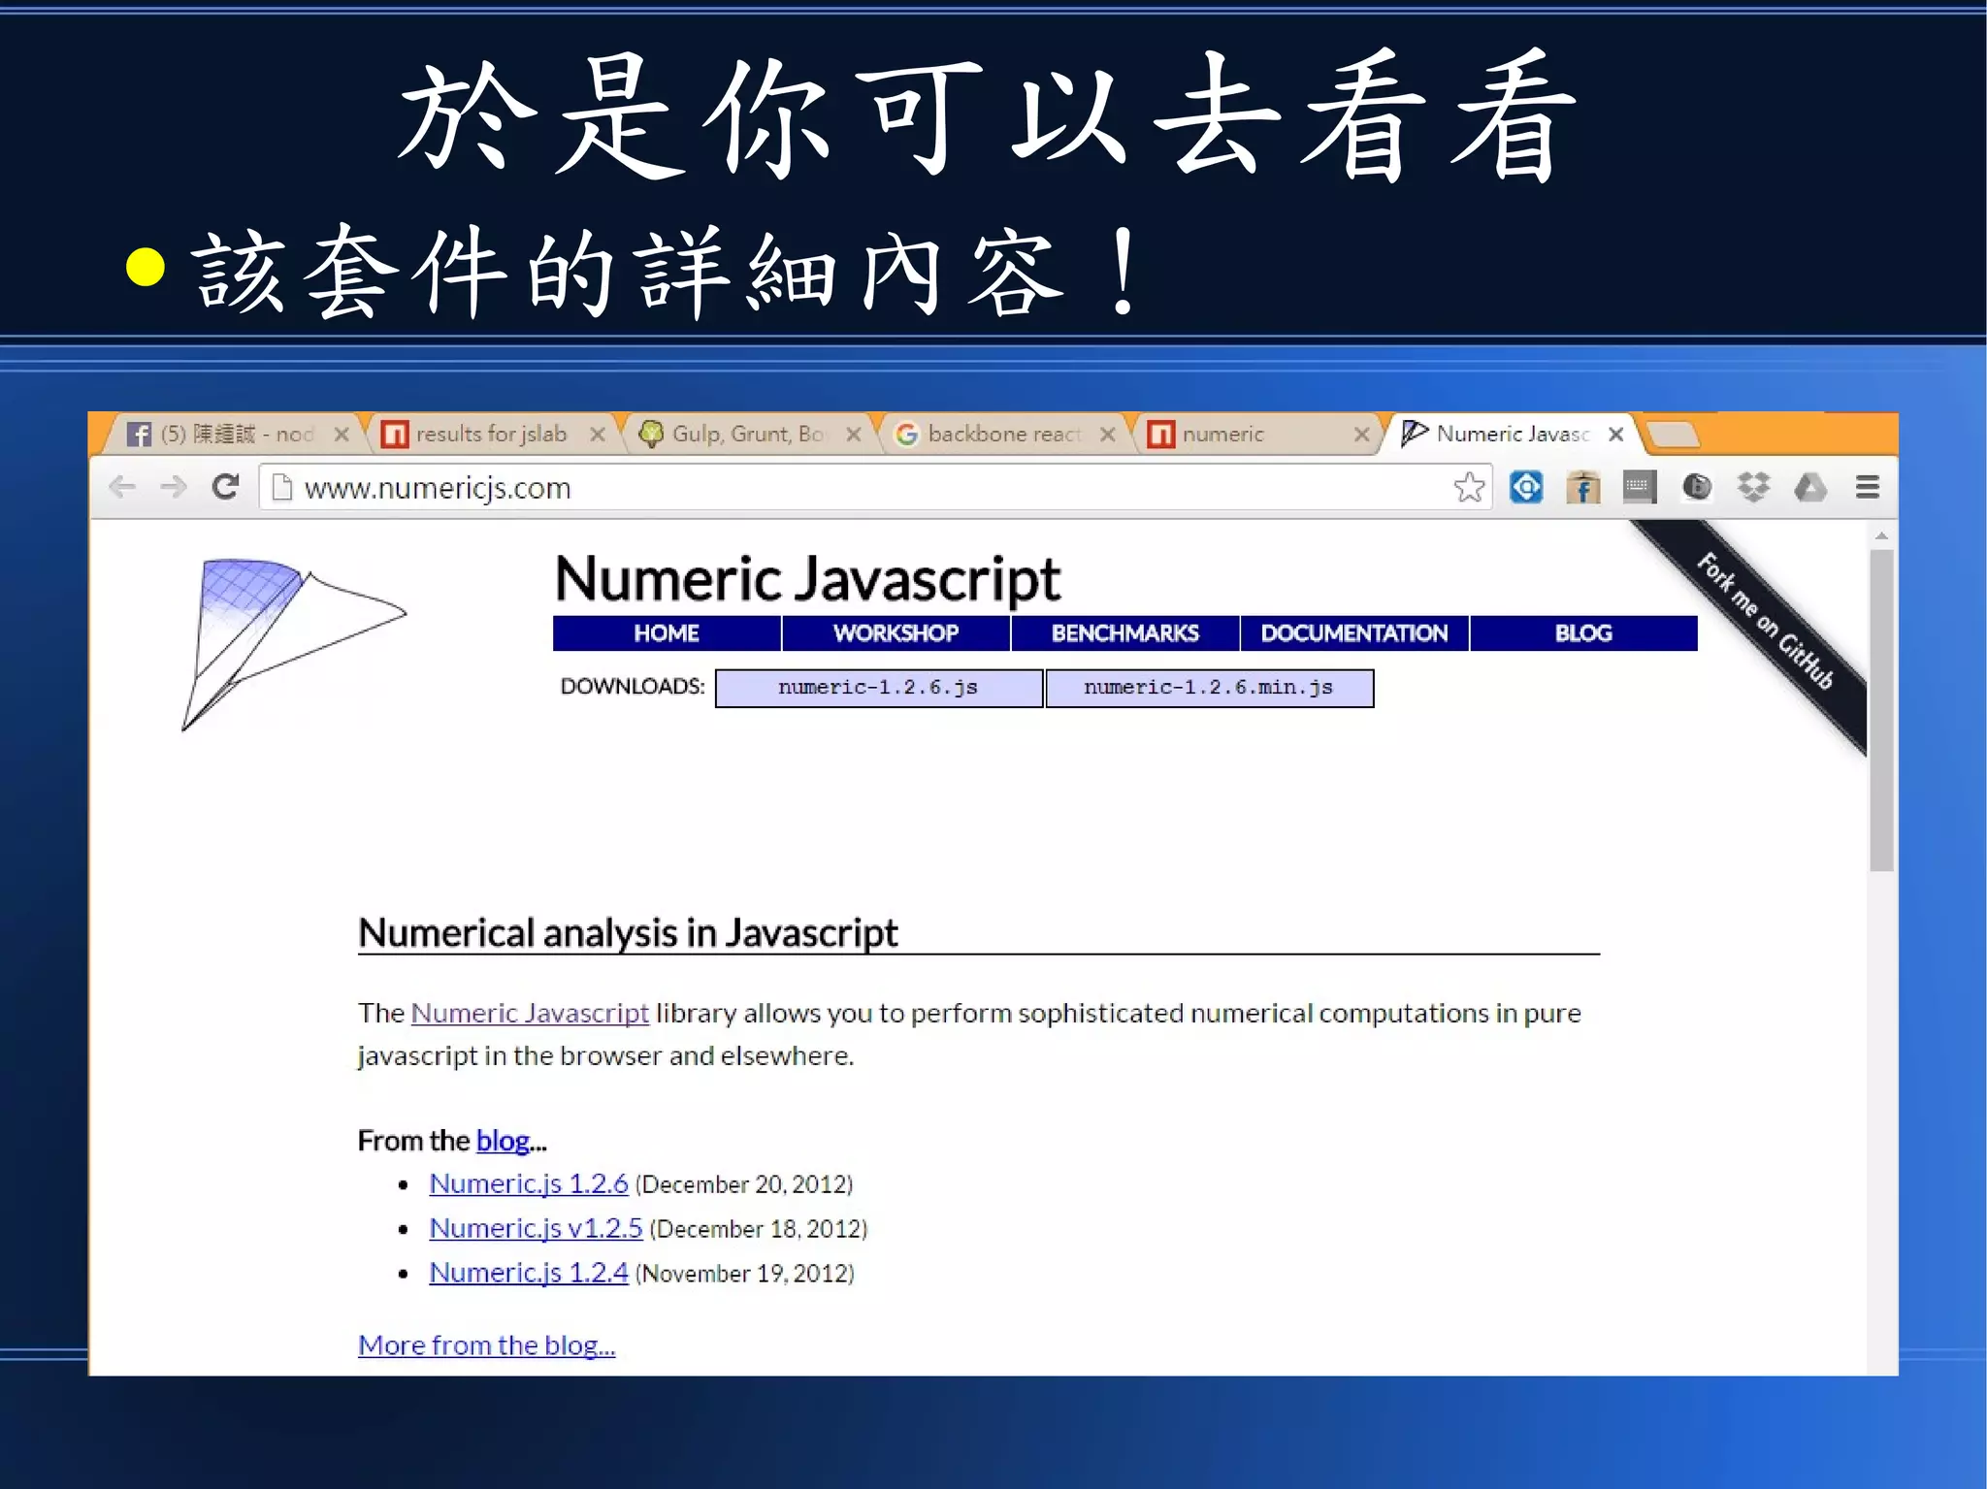Open the orange gift-box extension icon
The width and height of the screenshot is (1987, 1489).
pos(1582,487)
